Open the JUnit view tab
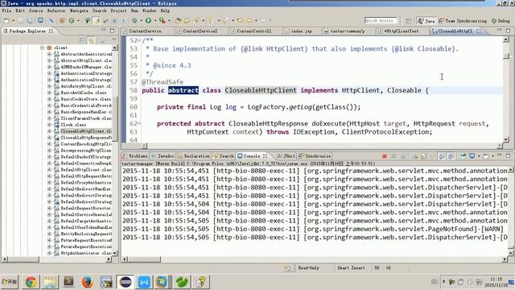Image resolution: width=515 pixels, height=290 pixels. click(286, 156)
